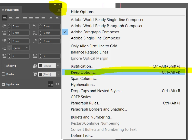This screenshot has width=192, height=140.
Task: Click the Left Indent icon
Action: [4, 26]
